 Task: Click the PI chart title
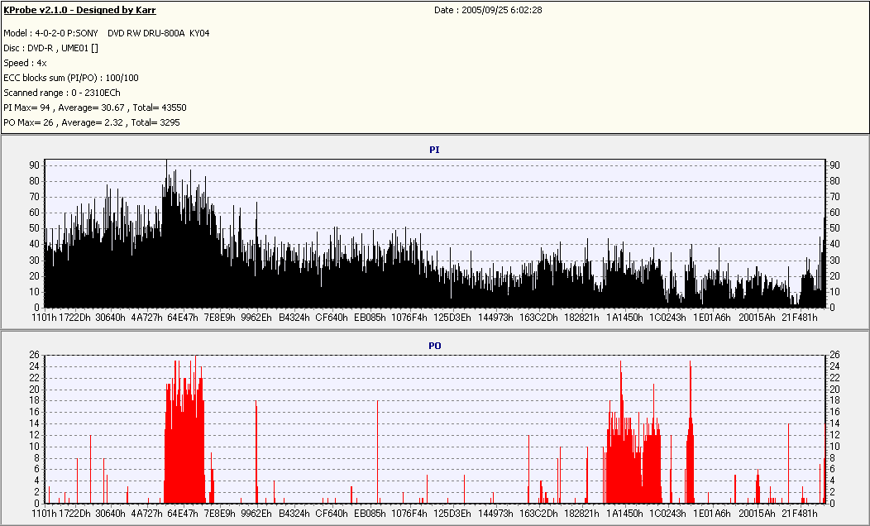point(434,150)
